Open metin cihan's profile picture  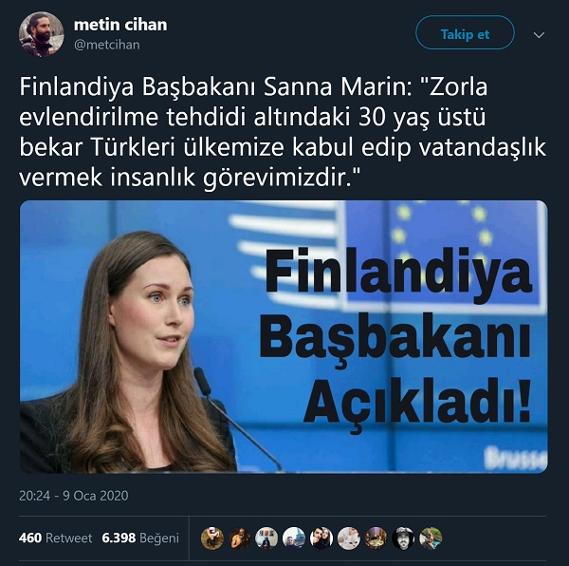click(x=41, y=34)
